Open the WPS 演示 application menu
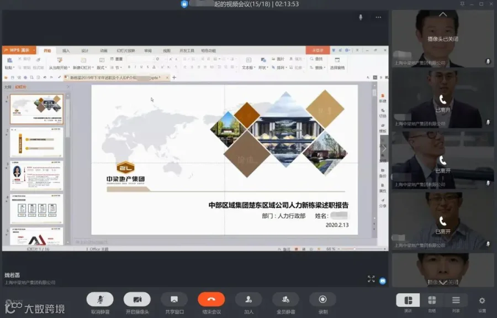The width and height of the screenshot is (497, 318). (x=19, y=50)
